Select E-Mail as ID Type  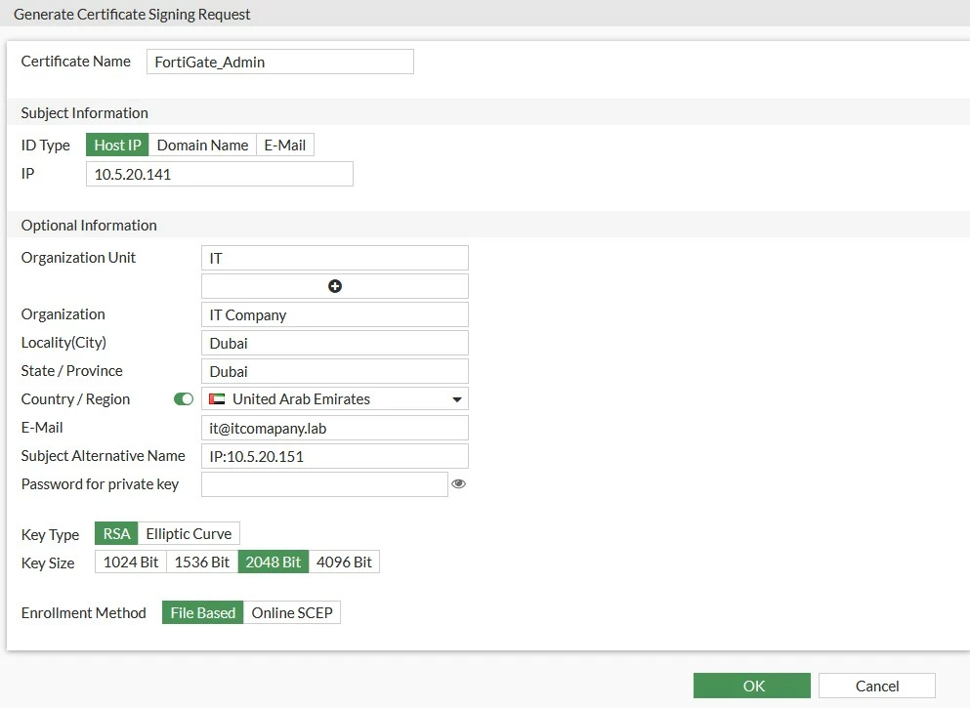click(285, 146)
